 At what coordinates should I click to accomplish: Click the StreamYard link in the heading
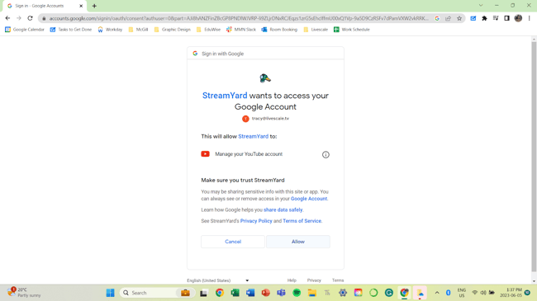pyautogui.click(x=225, y=96)
